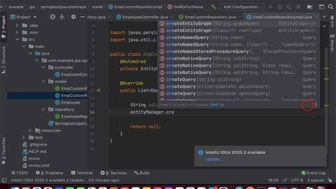
Task: Expand the resources folder
Action: click(30, 130)
